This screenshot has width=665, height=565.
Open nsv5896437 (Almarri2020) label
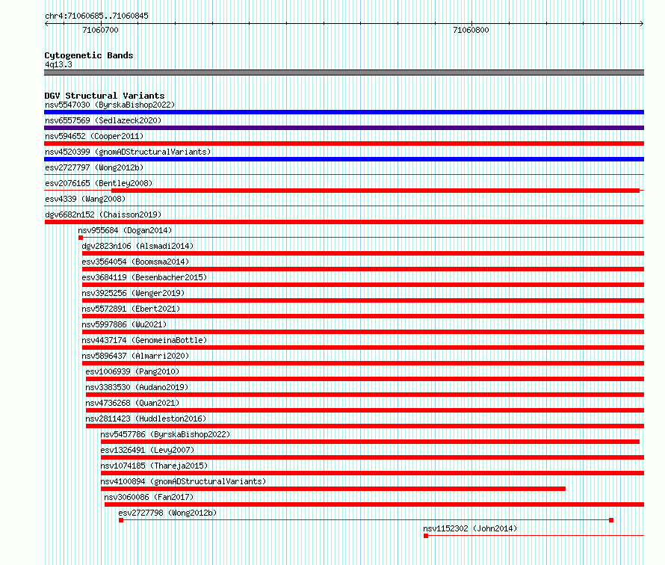[135, 356]
